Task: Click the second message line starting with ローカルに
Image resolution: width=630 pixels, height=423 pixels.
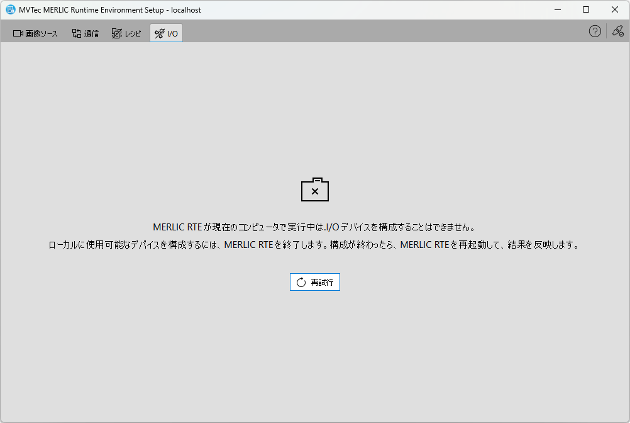Action: tap(314, 245)
